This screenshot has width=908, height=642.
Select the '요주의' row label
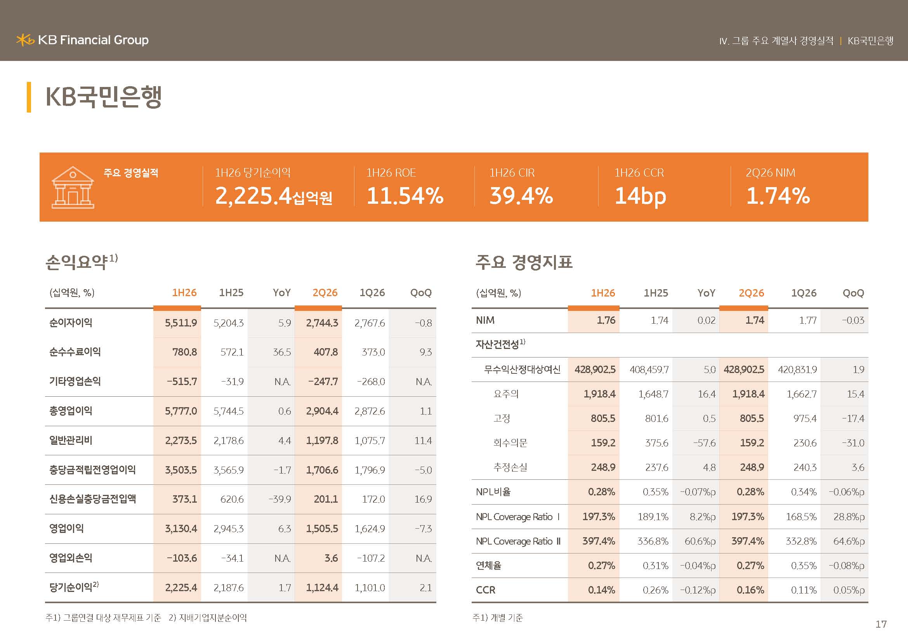coord(506,394)
